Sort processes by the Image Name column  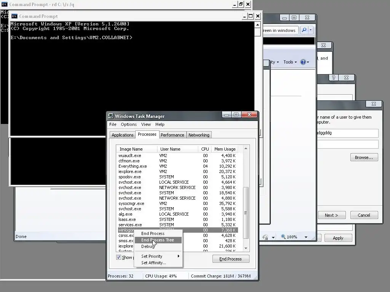(x=137, y=149)
